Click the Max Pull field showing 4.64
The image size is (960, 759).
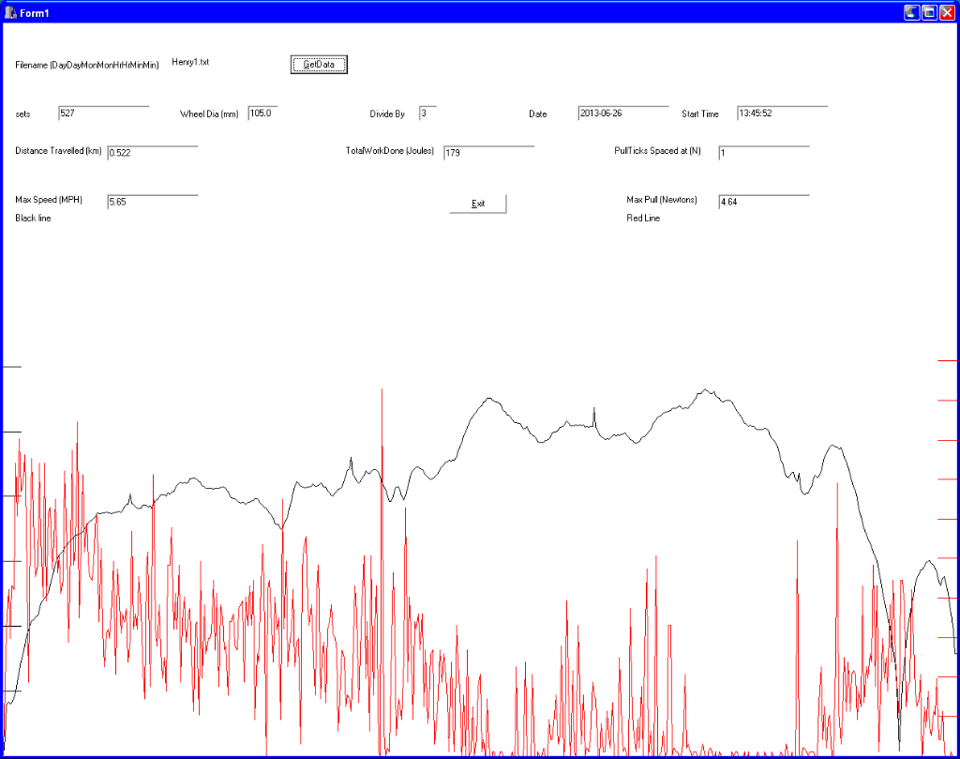click(x=764, y=202)
